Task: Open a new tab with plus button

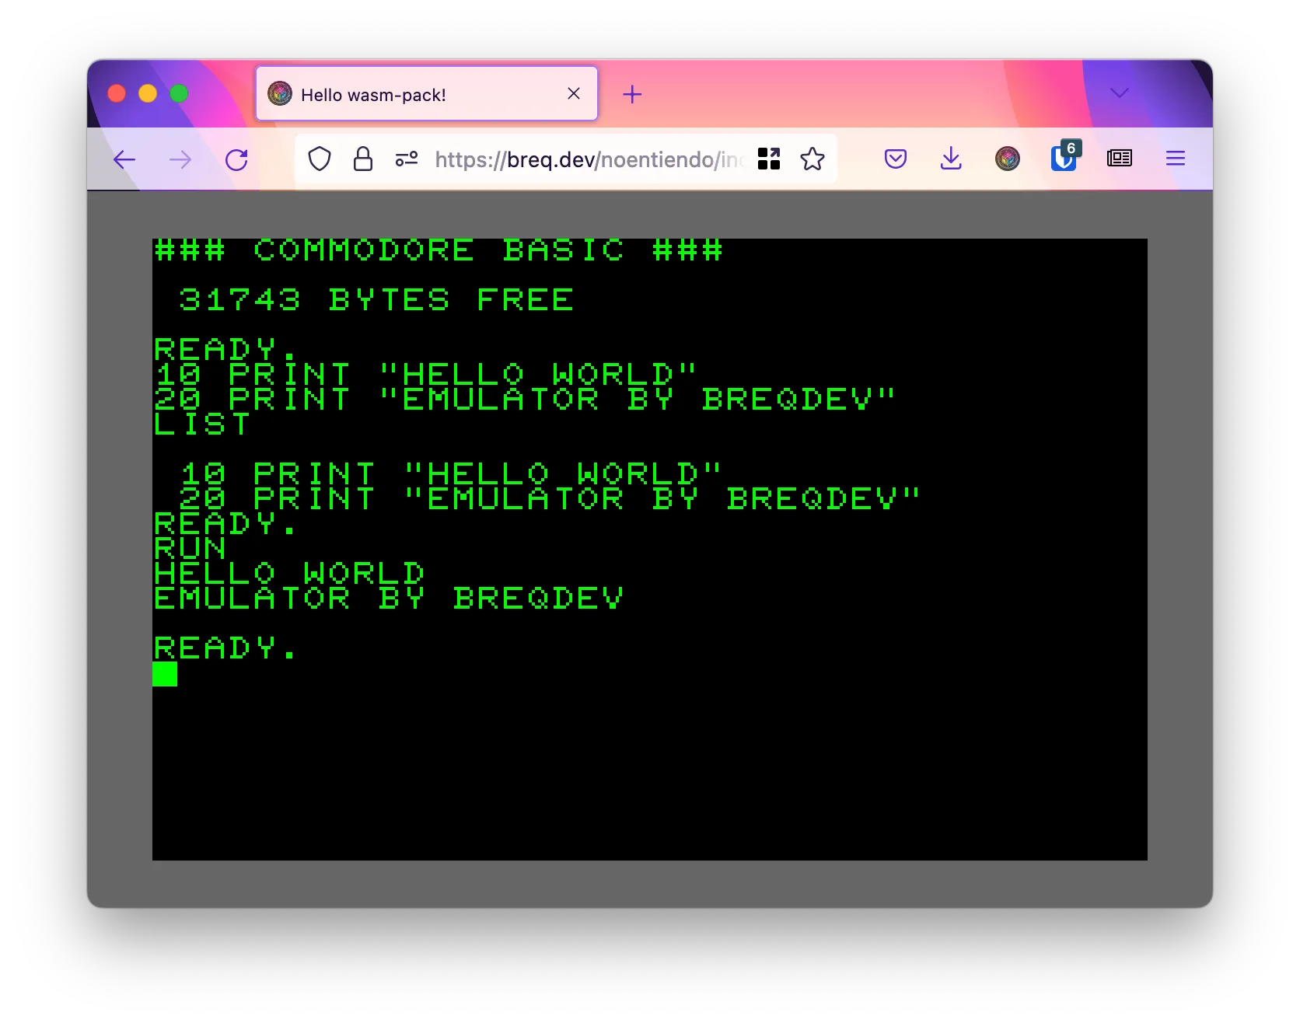Action: [633, 95]
